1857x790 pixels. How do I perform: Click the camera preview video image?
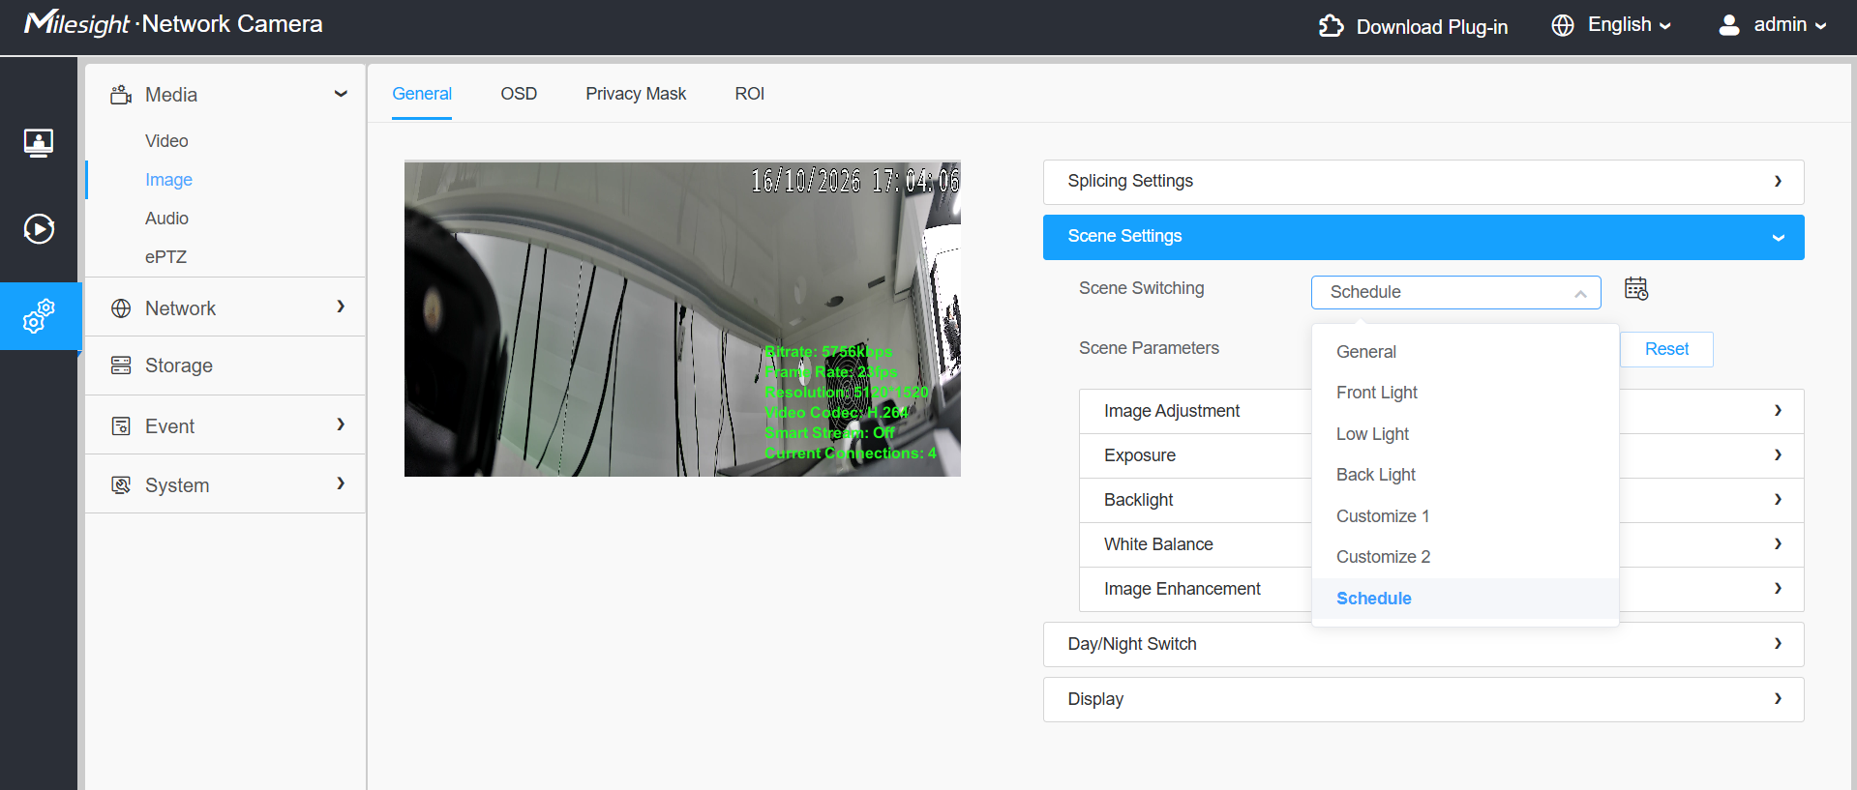682,319
